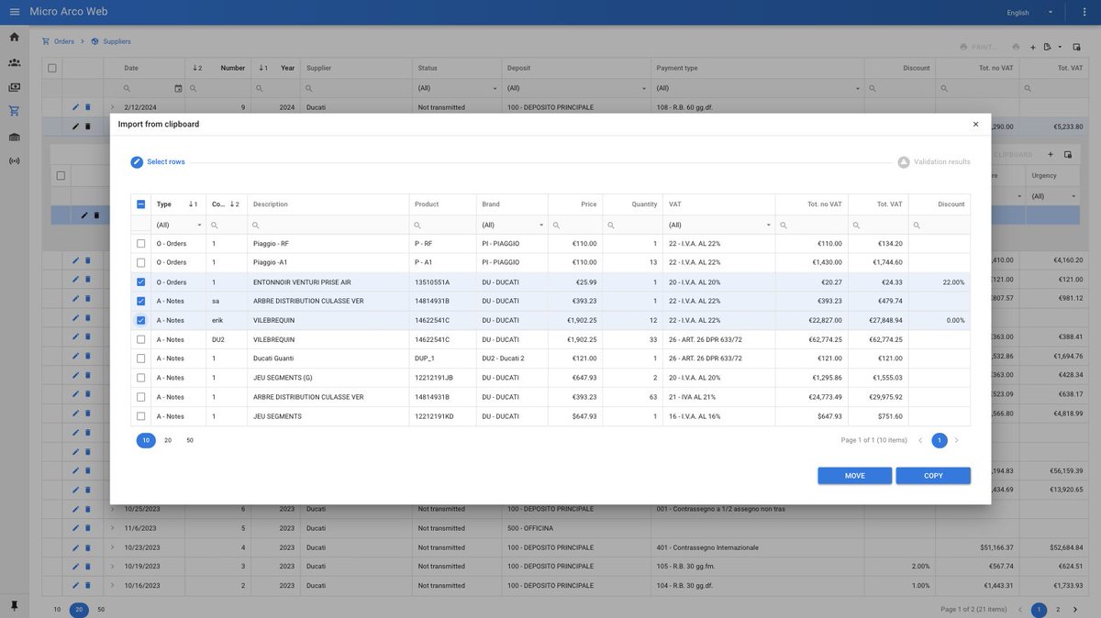Expand the 10/23/2023 order row
Image resolution: width=1101 pixels, height=618 pixels.
point(112,547)
